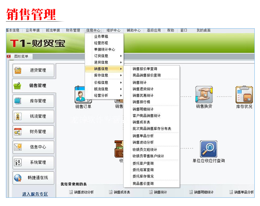The height and width of the screenshot is (206, 260).
Task: Open the 财务管理 menu in menu bar
Action: 73,30
